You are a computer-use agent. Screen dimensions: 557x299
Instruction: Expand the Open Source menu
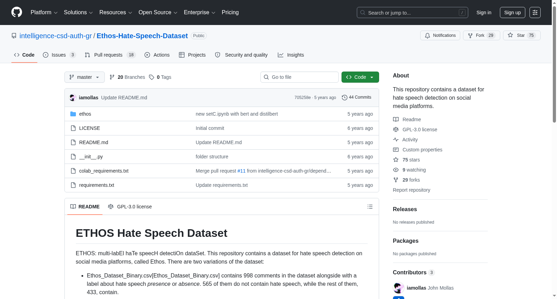158,13
